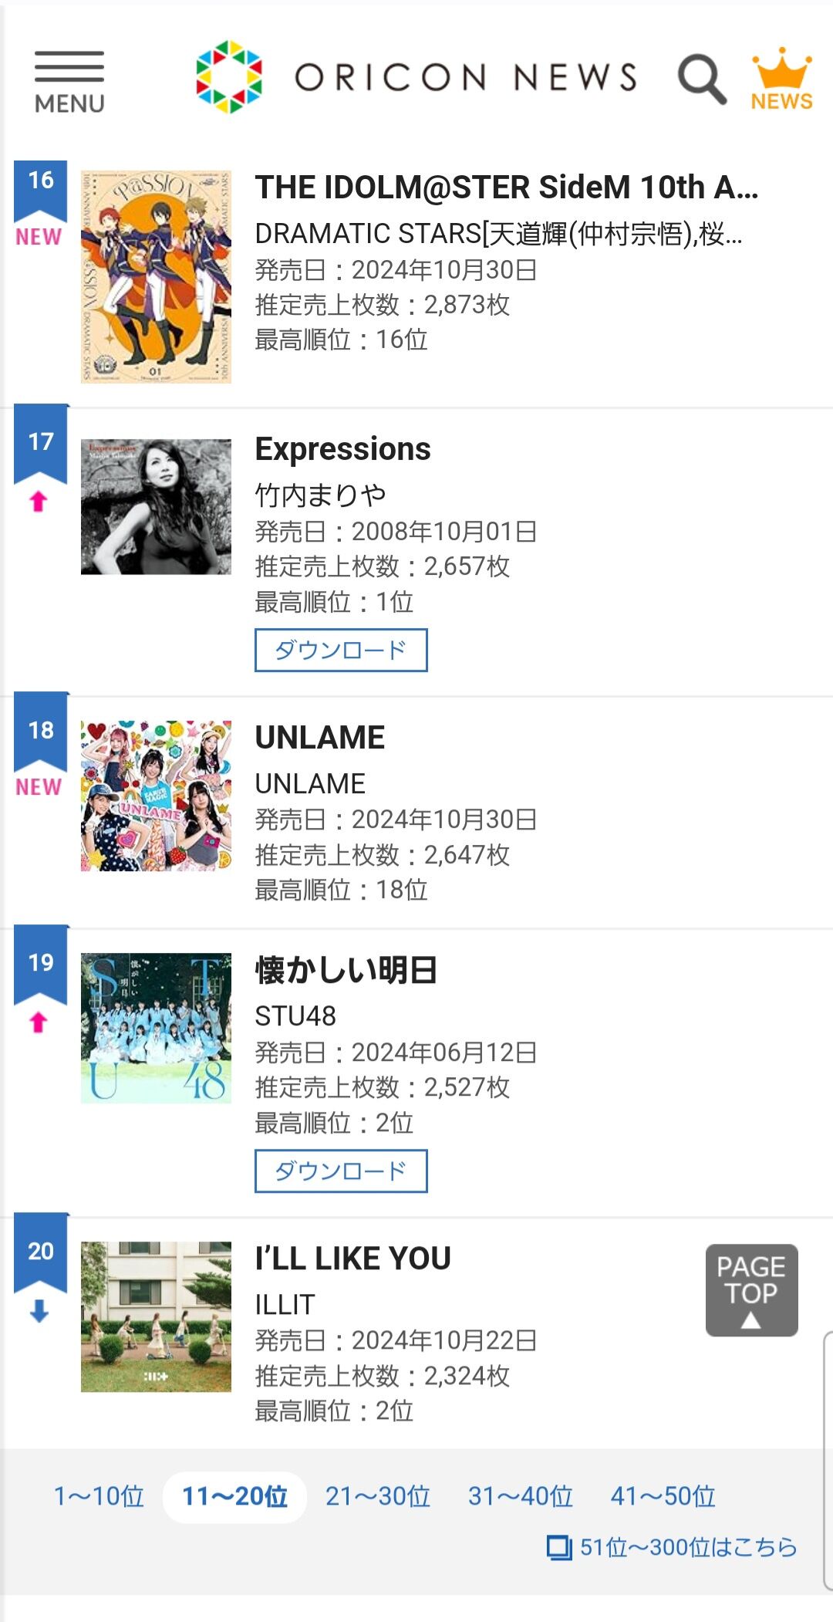Click the Expressions black-and-white cover
833x1622 pixels.
pyautogui.click(x=156, y=506)
